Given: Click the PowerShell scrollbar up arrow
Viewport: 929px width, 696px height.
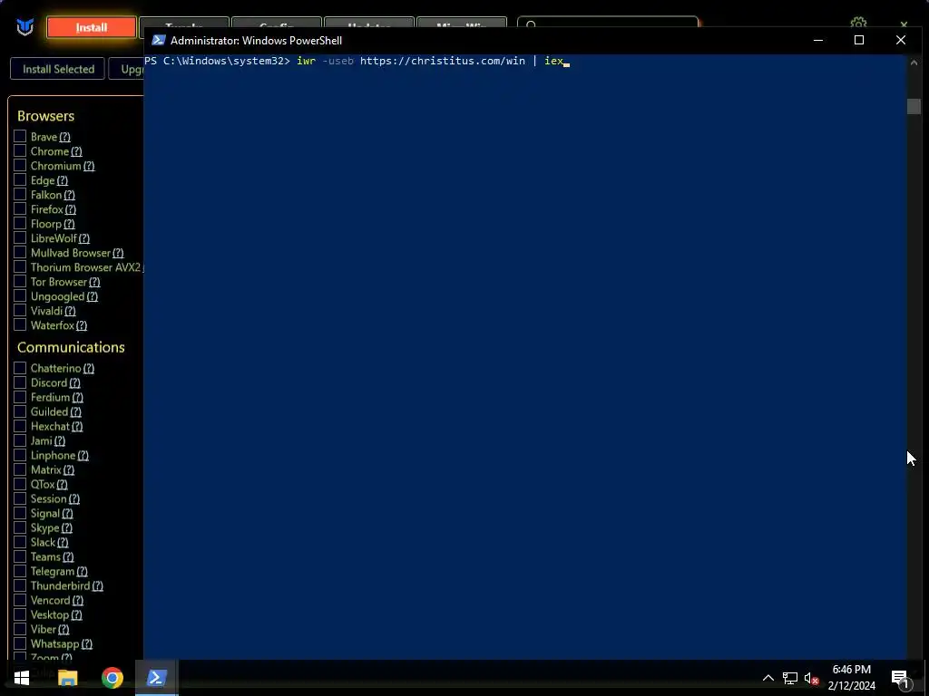Looking at the screenshot, I should [x=913, y=63].
